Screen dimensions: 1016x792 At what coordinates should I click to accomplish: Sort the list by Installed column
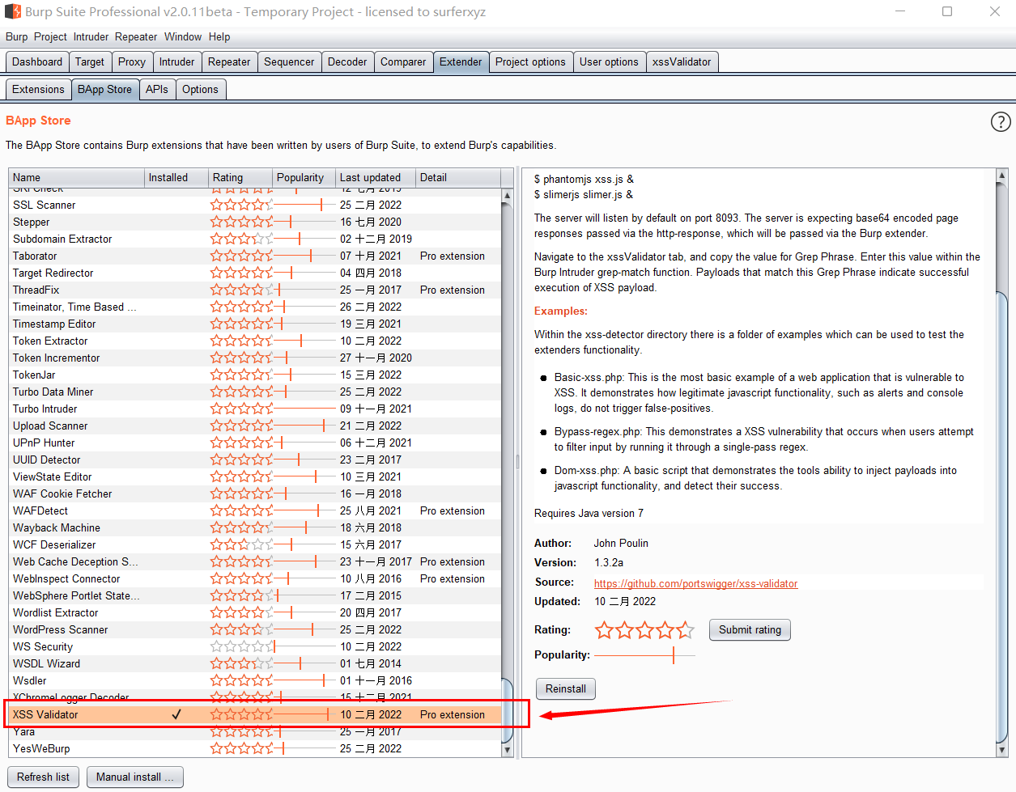[176, 177]
